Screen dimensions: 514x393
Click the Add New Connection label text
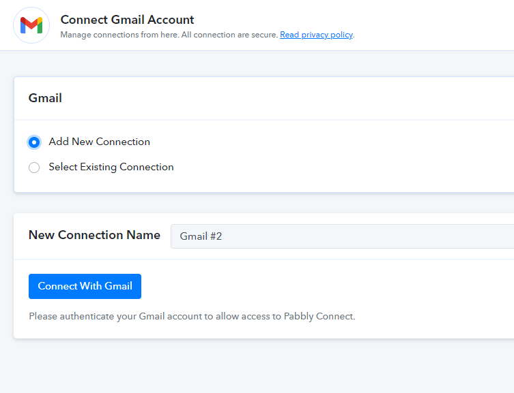[x=100, y=142]
